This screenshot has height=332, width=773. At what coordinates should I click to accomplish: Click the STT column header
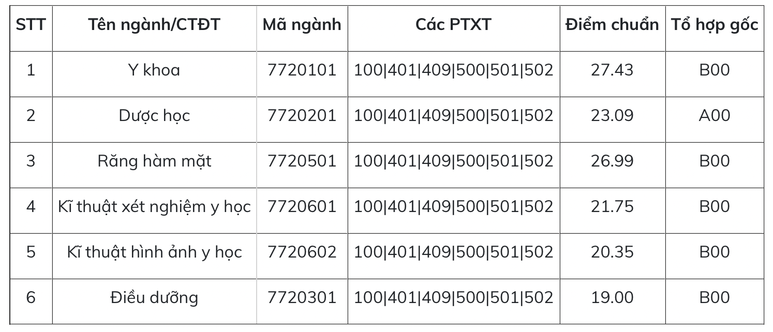(x=31, y=25)
